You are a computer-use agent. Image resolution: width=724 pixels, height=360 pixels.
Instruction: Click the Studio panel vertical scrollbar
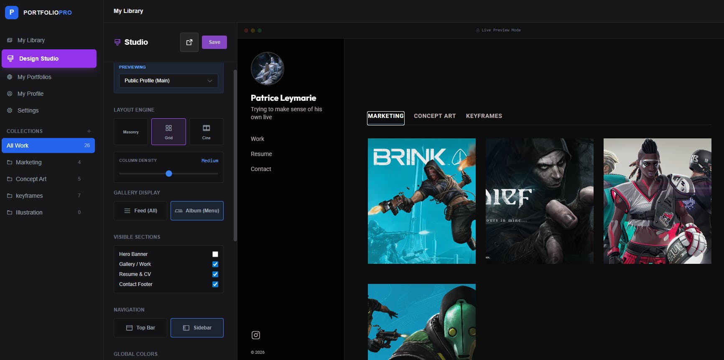(x=235, y=156)
